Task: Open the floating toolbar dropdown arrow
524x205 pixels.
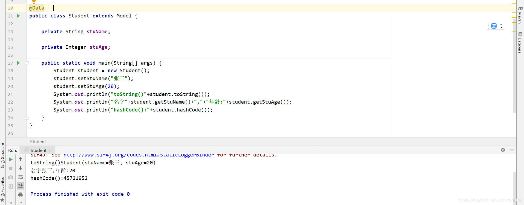Action: coord(501,26)
